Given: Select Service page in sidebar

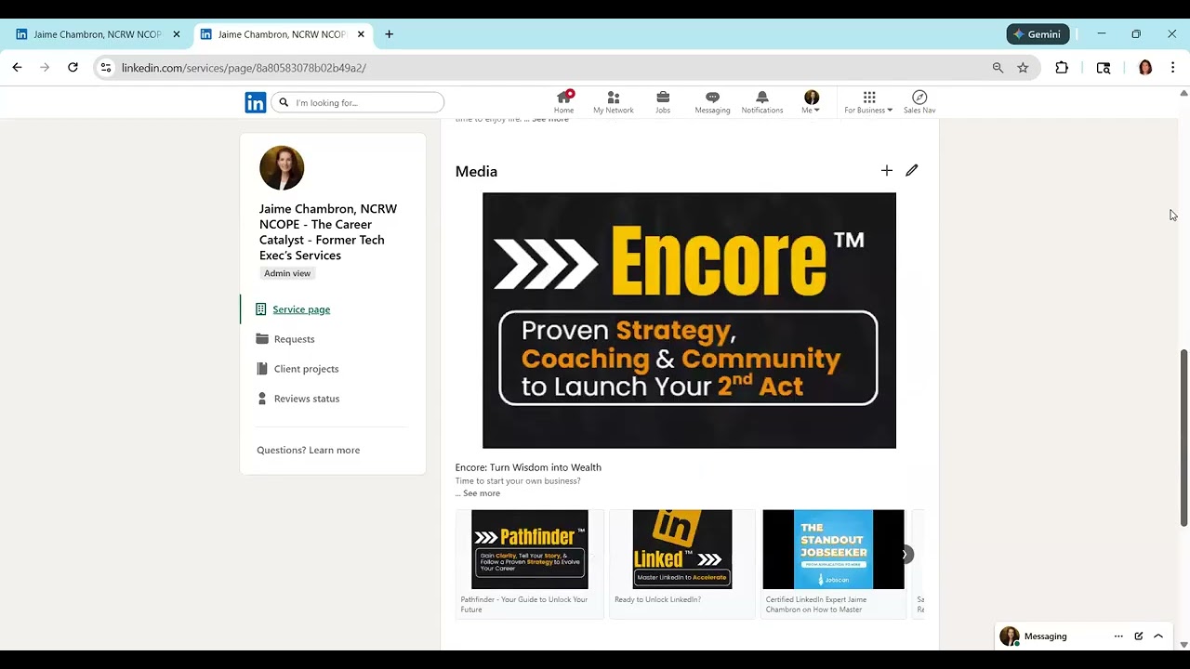Looking at the screenshot, I should coord(301,309).
